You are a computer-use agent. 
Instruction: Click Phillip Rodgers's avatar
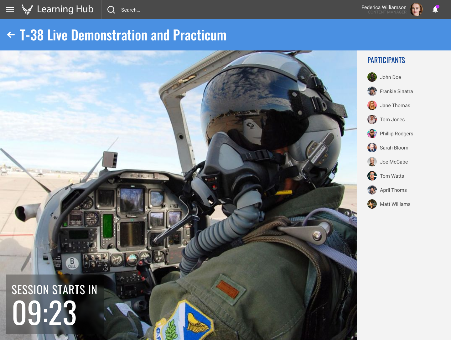click(x=372, y=133)
